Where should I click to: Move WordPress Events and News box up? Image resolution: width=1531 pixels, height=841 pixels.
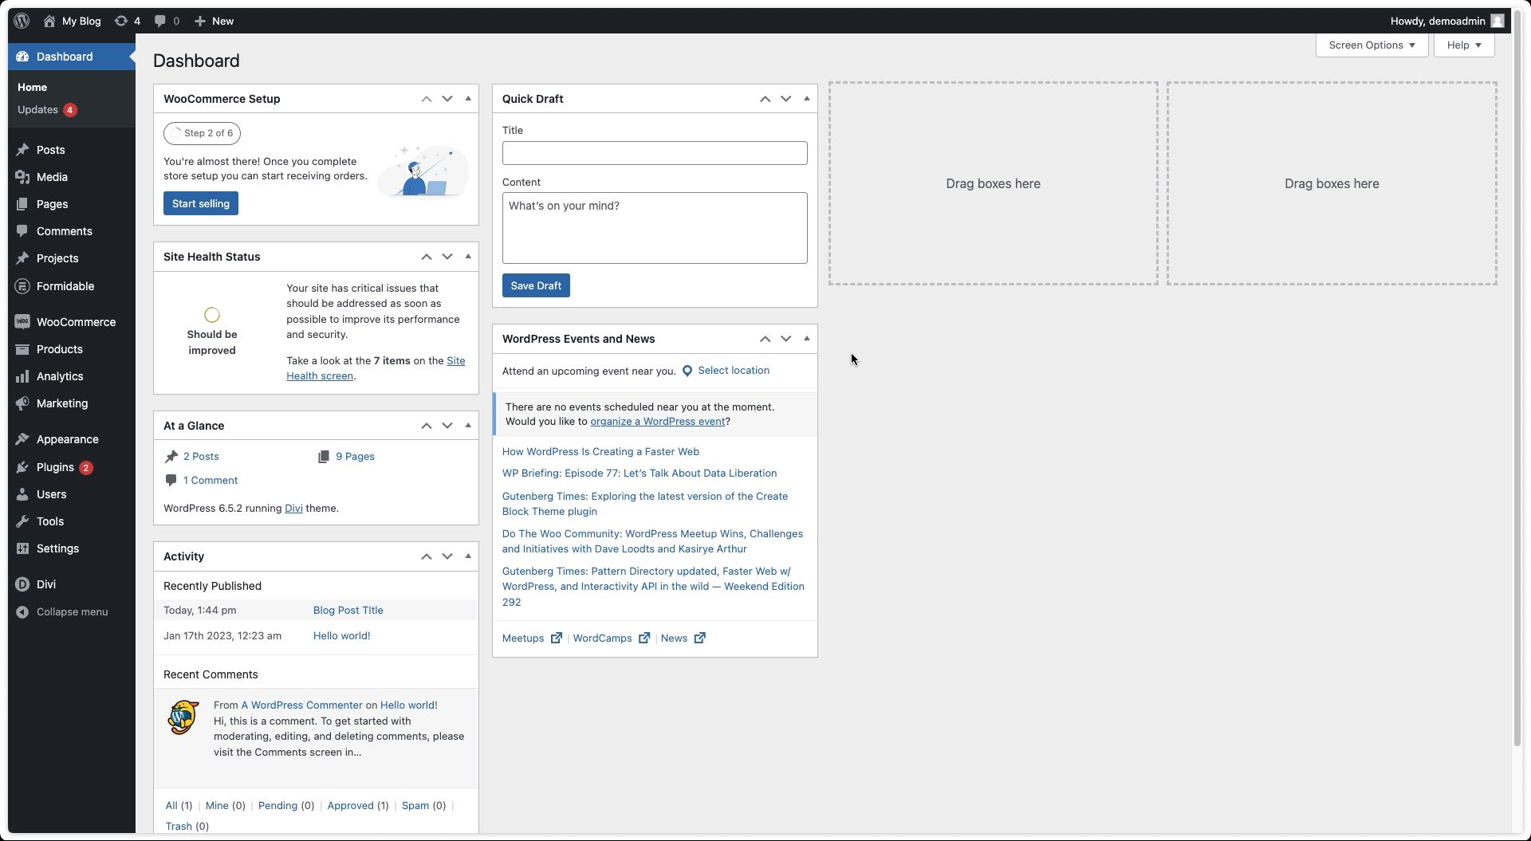(x=765, y=339)
